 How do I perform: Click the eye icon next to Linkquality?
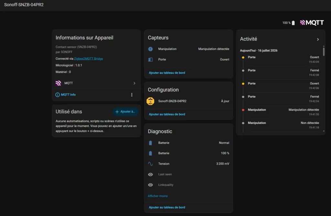(150, 185)
